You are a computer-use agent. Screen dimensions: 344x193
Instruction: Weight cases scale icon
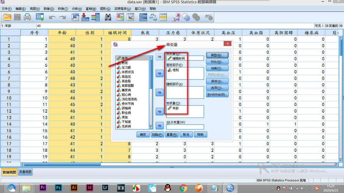[x=153, y=17]
